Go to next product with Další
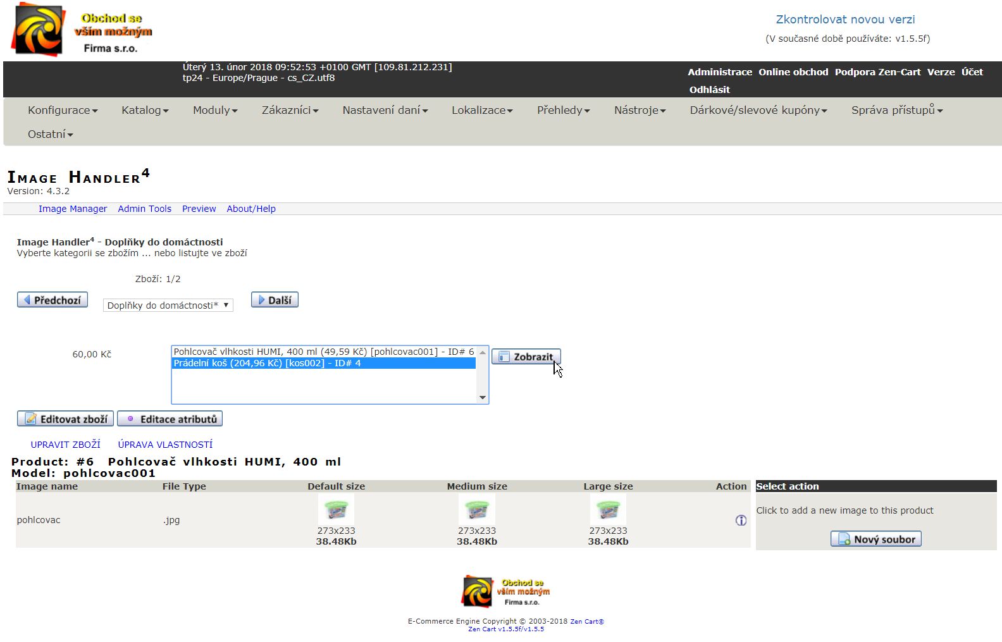 (x=275, y=300)
